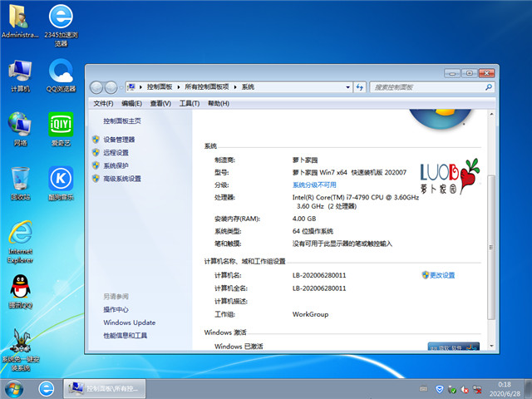The image size is (532, 399).
Task: Open the Windows Start orb
Action: point(14,389)
